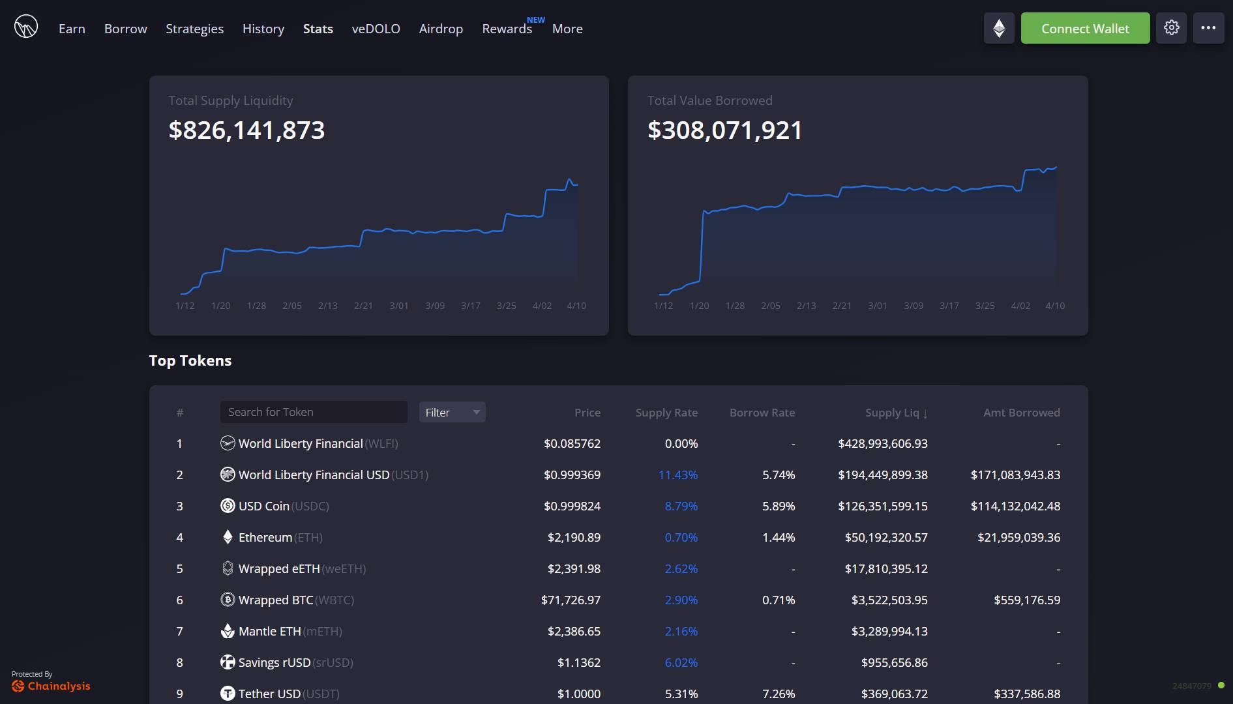This screenshot has height=704, width=1233.
Task: Open the Rewards menu item
Action: point(507,29)
